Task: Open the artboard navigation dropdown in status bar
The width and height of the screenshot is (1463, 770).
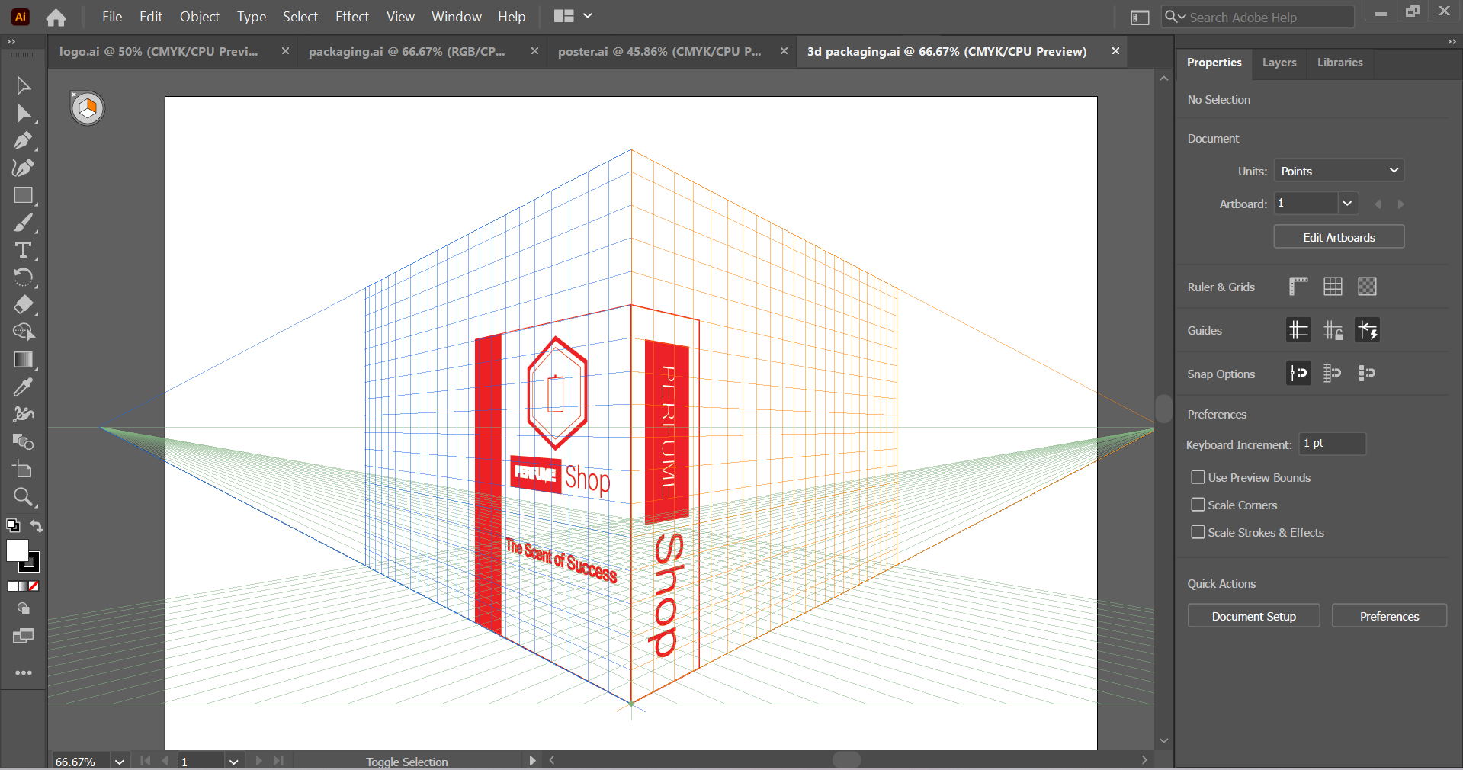Action: 234,762
